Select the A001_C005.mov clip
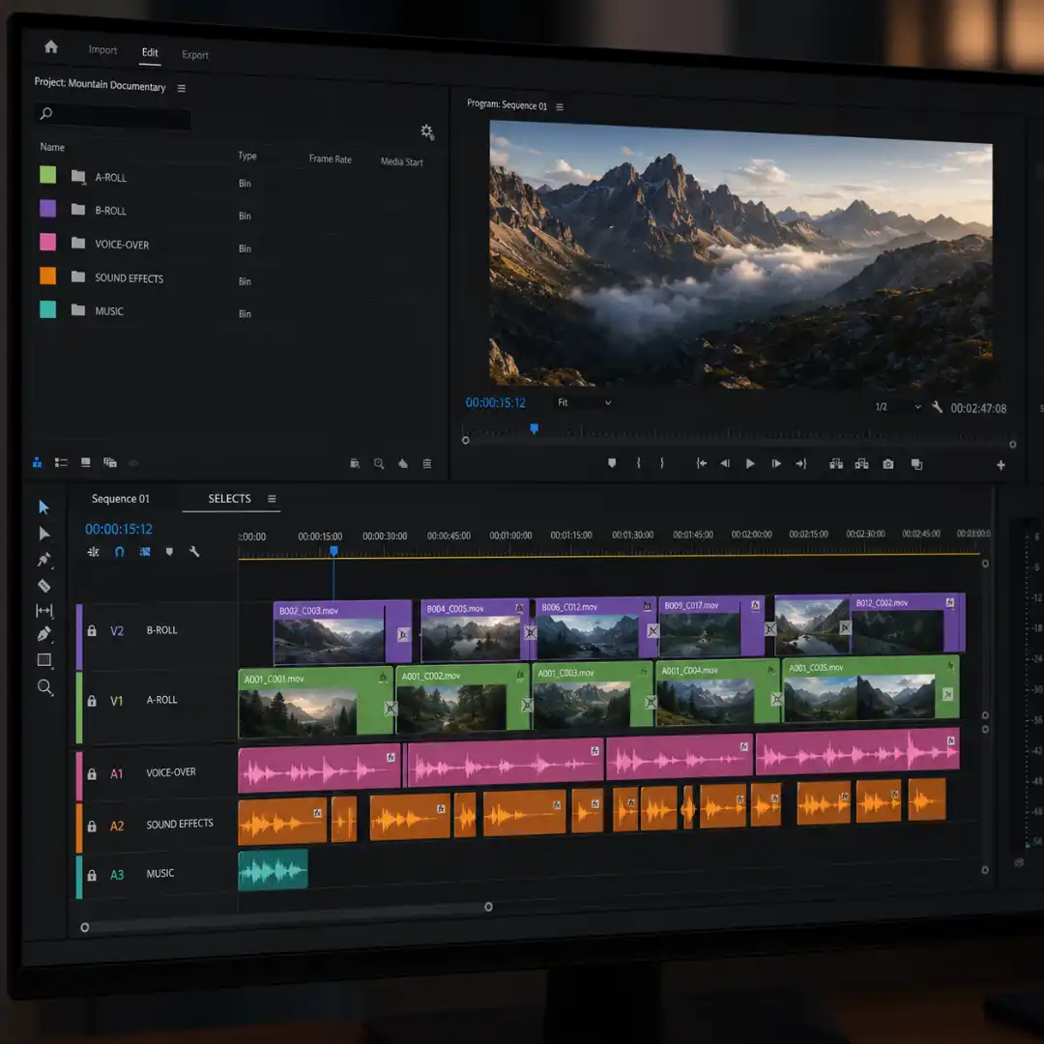 pyautogui.click(x=871, y=688)
